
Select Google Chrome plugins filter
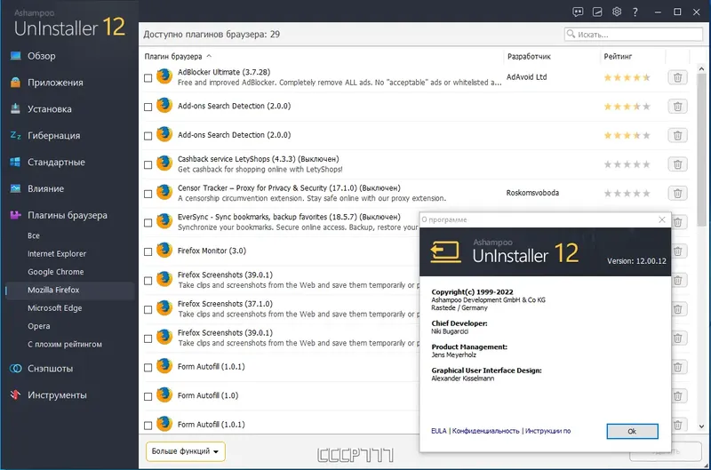(x=56, y=272)
